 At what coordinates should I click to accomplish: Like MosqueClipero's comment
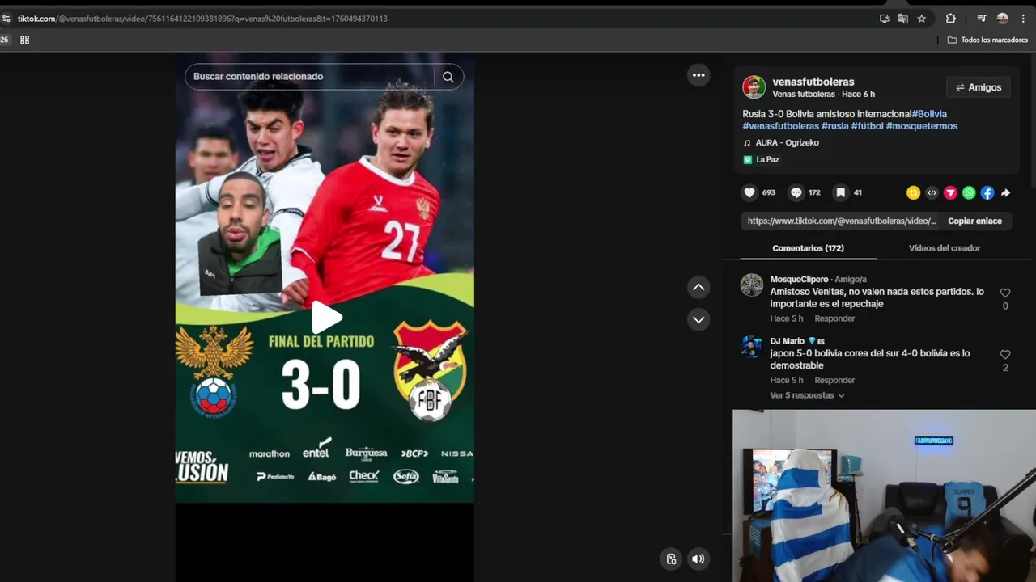[x=1005, y=293]
